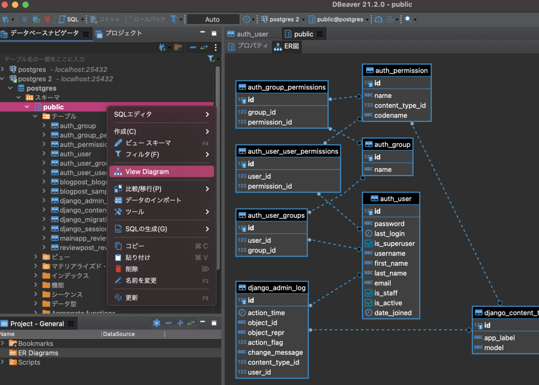Click the is_superuser column in auth_user entity
The height and width of the screenshot is (385, 539).
click(x=391, y=243)
